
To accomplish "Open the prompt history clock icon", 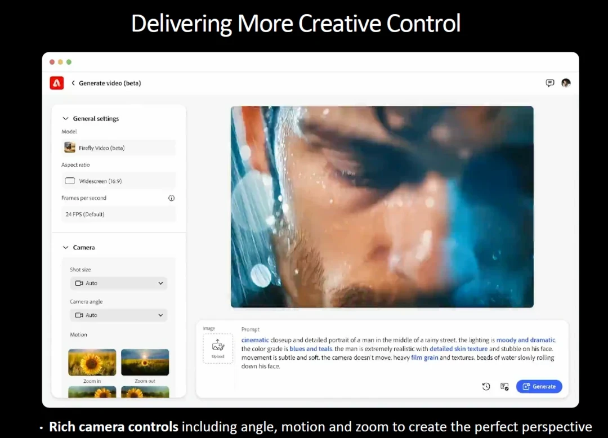I will 486,386.
